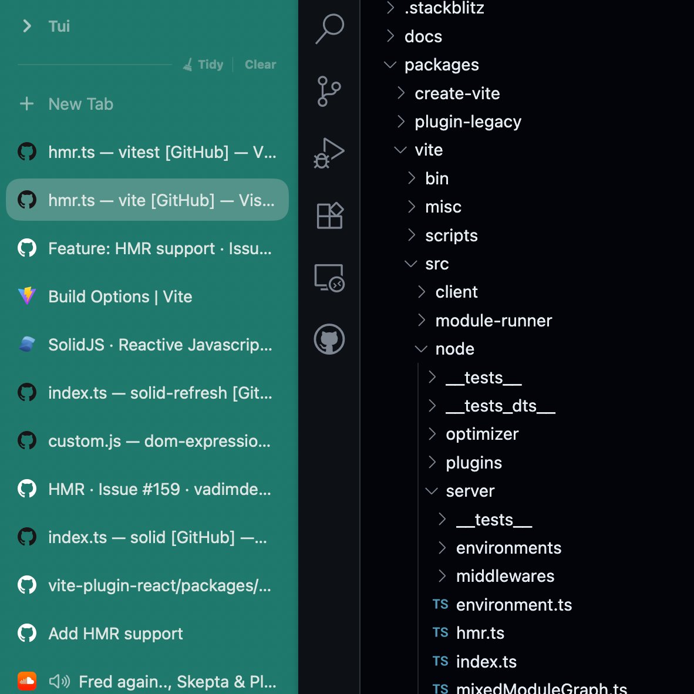Open HMR Issue #159 tab

147,489
